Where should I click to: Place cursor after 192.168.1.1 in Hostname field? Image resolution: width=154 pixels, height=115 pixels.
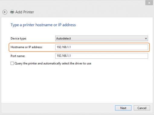point(71,47)
